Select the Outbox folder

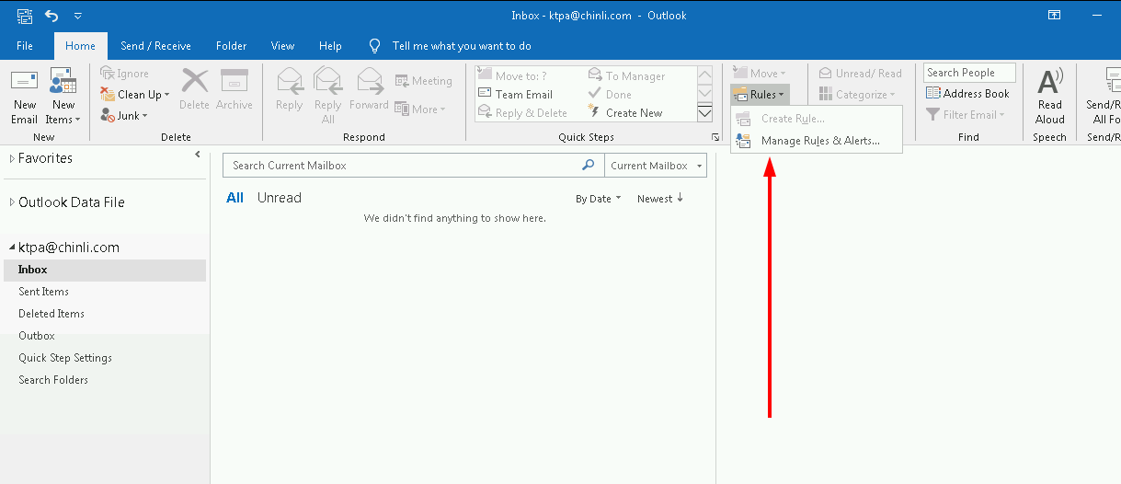coord(104,336)
